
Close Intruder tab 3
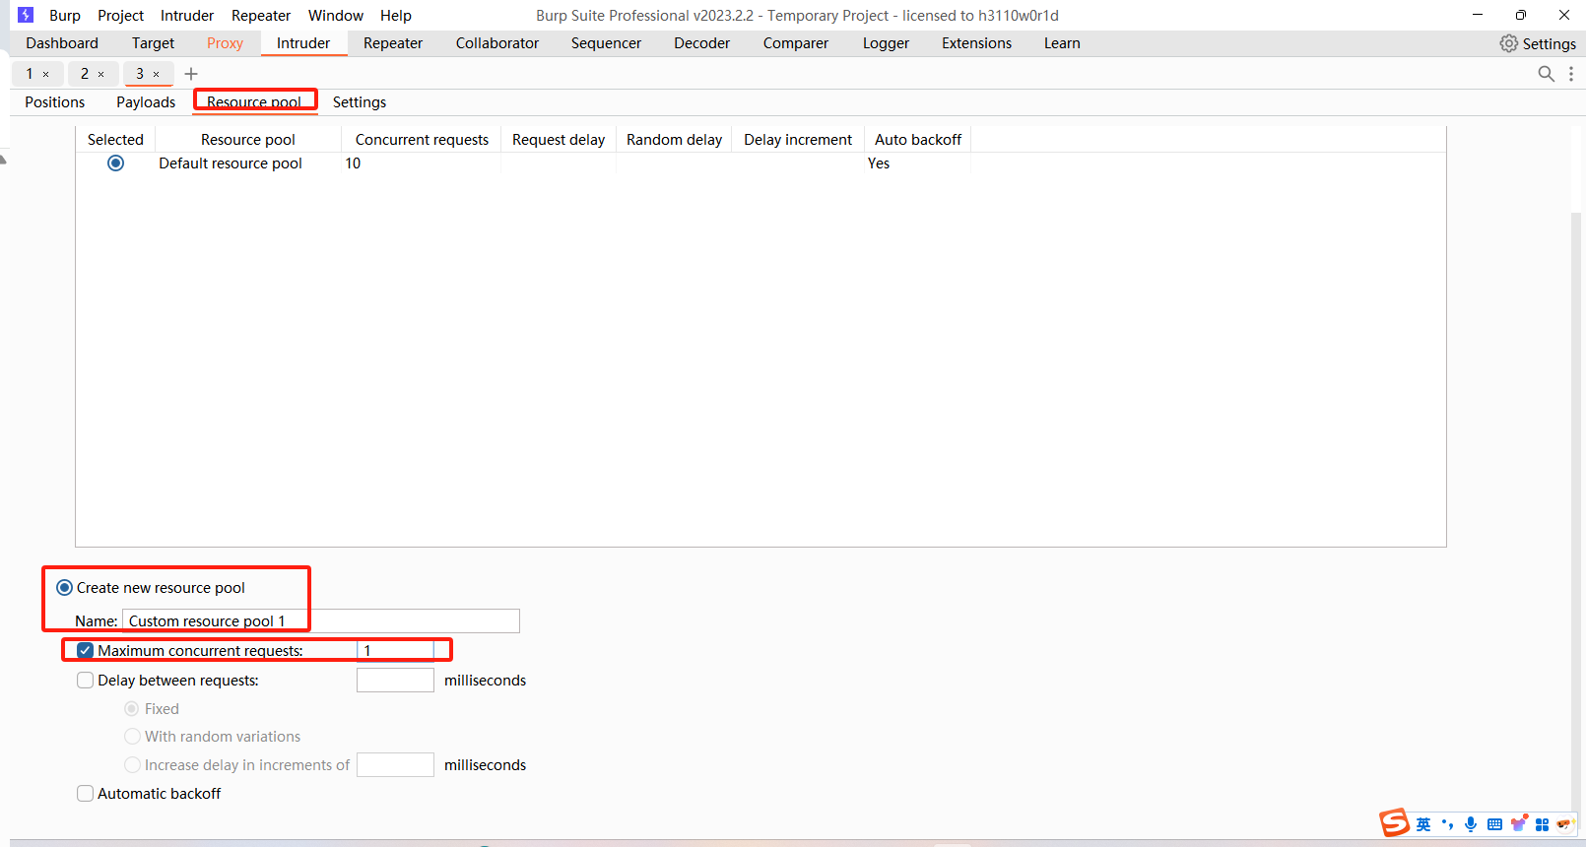pyautogui.click(x=156, y=74)
